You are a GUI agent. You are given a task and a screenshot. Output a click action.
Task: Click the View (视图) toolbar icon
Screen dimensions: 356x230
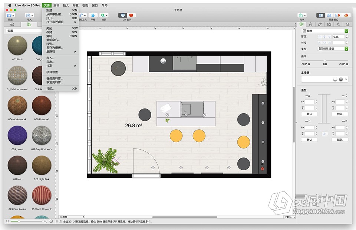[10, 15]
